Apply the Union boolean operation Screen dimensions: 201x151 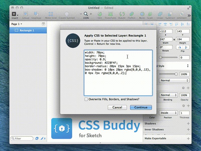(160, 14)
